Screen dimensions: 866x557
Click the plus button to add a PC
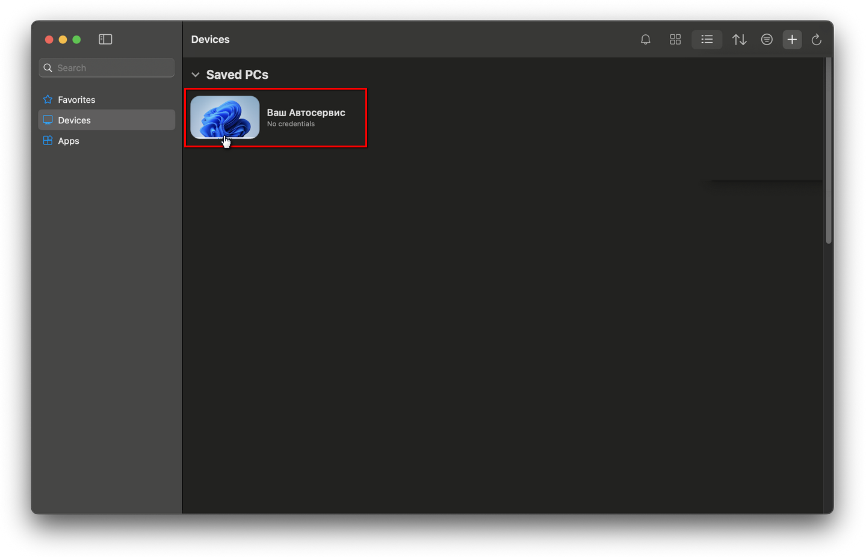tap(792, 40)
